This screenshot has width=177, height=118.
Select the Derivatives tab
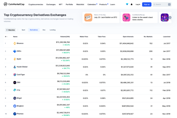34,30
